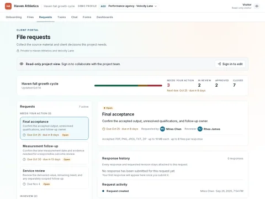The width and height of the screenshot is (265, 199).
Task: Click Open badge on Service review card
Action: pyautogui.click(x=46, y=184)
